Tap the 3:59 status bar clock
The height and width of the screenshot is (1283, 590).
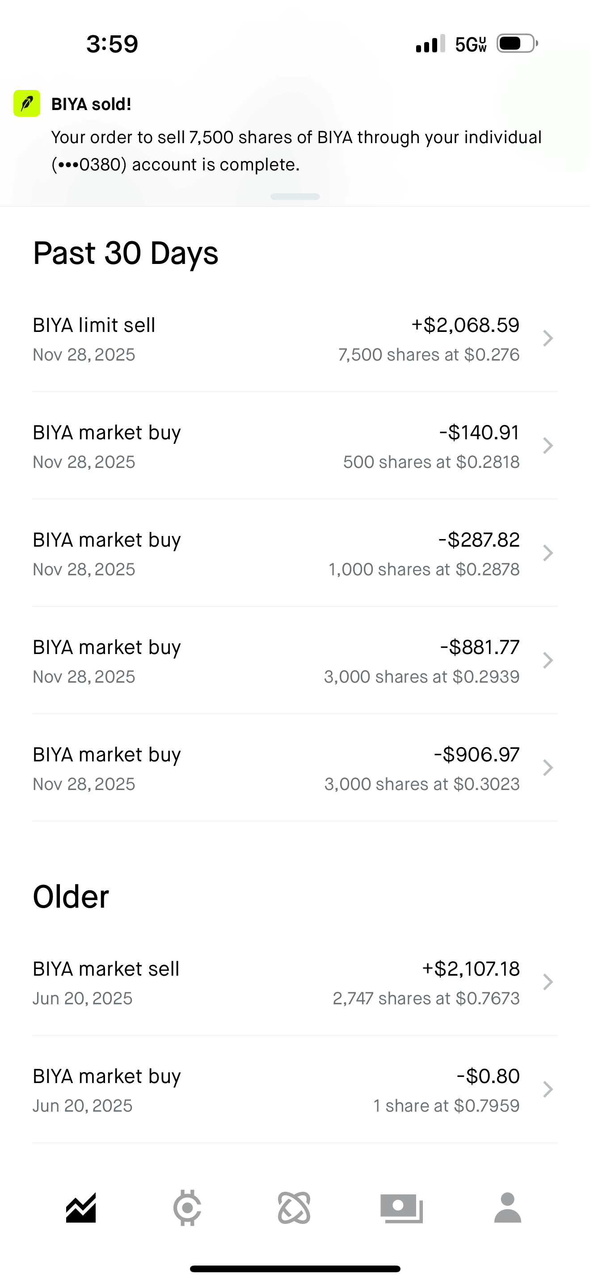tap(112, 44)
